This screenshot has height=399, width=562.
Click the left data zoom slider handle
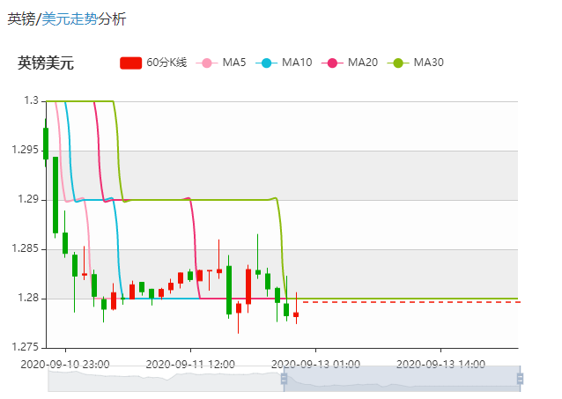[284, 379]
